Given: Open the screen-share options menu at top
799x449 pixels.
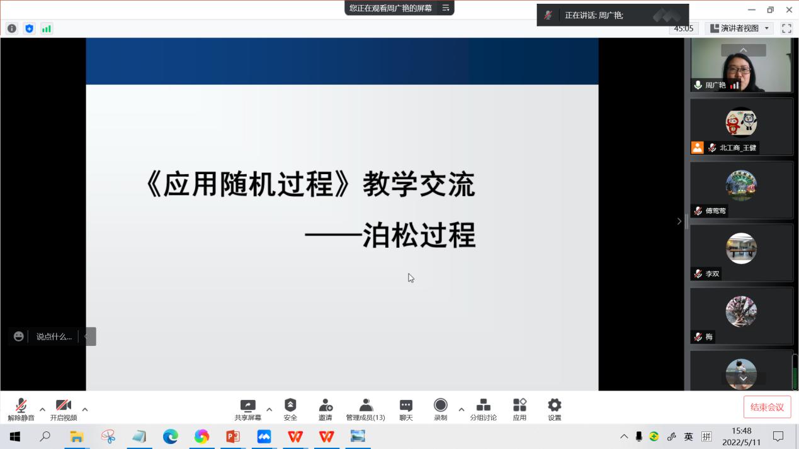Looking at the screenshot, I should coord(446,8).
